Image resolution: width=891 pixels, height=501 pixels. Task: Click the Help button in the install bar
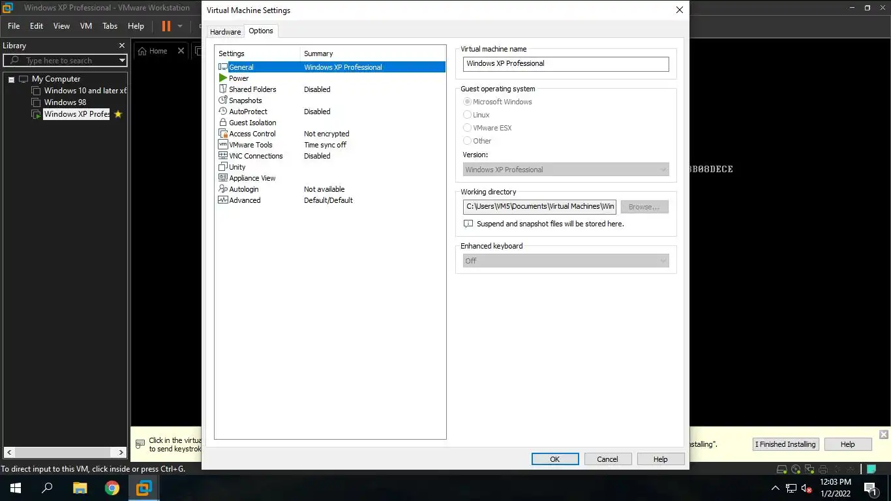[848, 444]
